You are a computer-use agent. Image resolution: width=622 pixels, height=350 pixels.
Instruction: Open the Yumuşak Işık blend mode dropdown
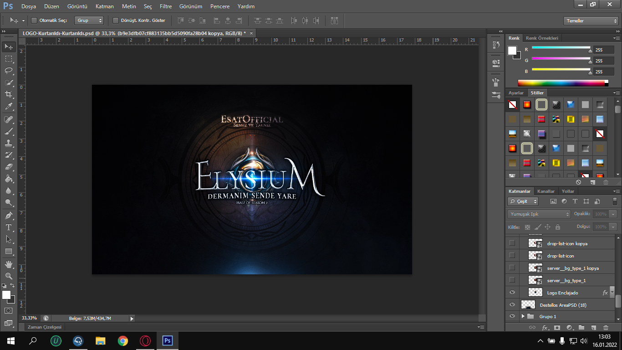click(x=539, y=214)
